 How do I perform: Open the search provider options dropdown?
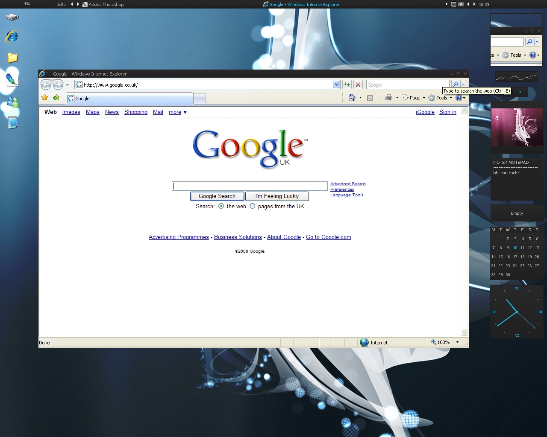coord(463,84)
